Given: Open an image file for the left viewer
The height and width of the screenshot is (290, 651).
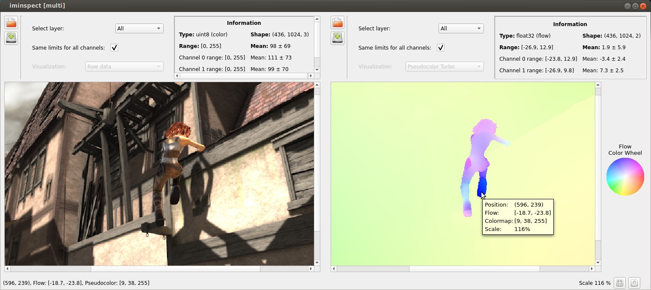Looking at the screenshot, I should click(11, 22).
